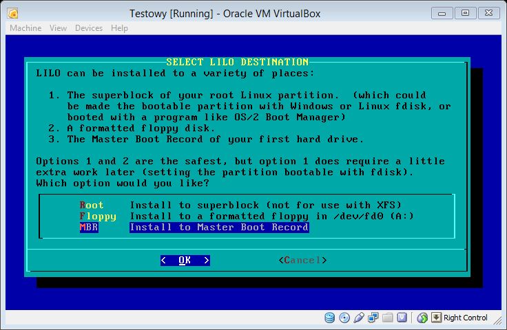Close the VirtualBox window
The width and height of the screenshot is (507, 330).
tap(489, 13)
